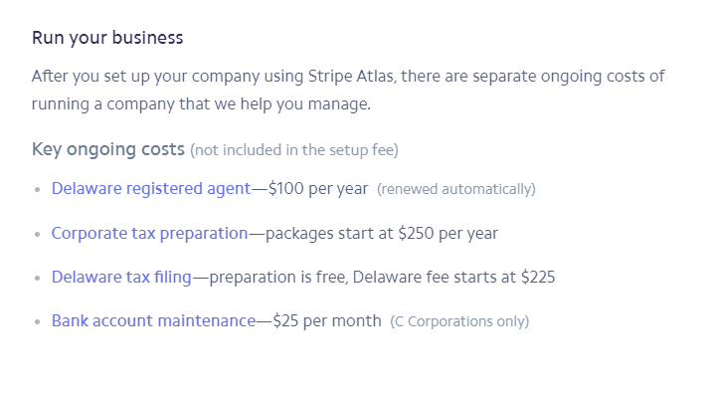
Task: Click the words 'Stripe Atlas' in the paragraph
Action: pyautogui.click(x=351, y=77)
